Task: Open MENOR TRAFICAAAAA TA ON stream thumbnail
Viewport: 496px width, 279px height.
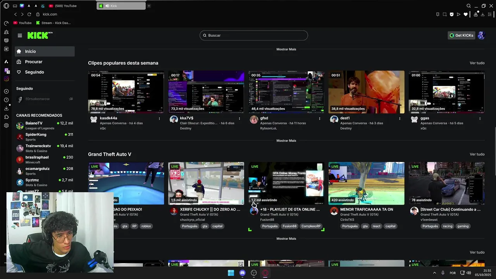Action: [x=366, y=183]
